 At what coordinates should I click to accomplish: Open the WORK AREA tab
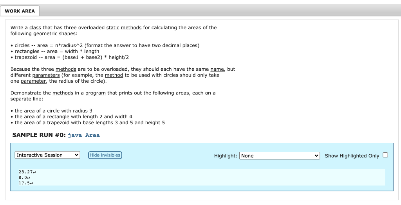pos(20,11)
